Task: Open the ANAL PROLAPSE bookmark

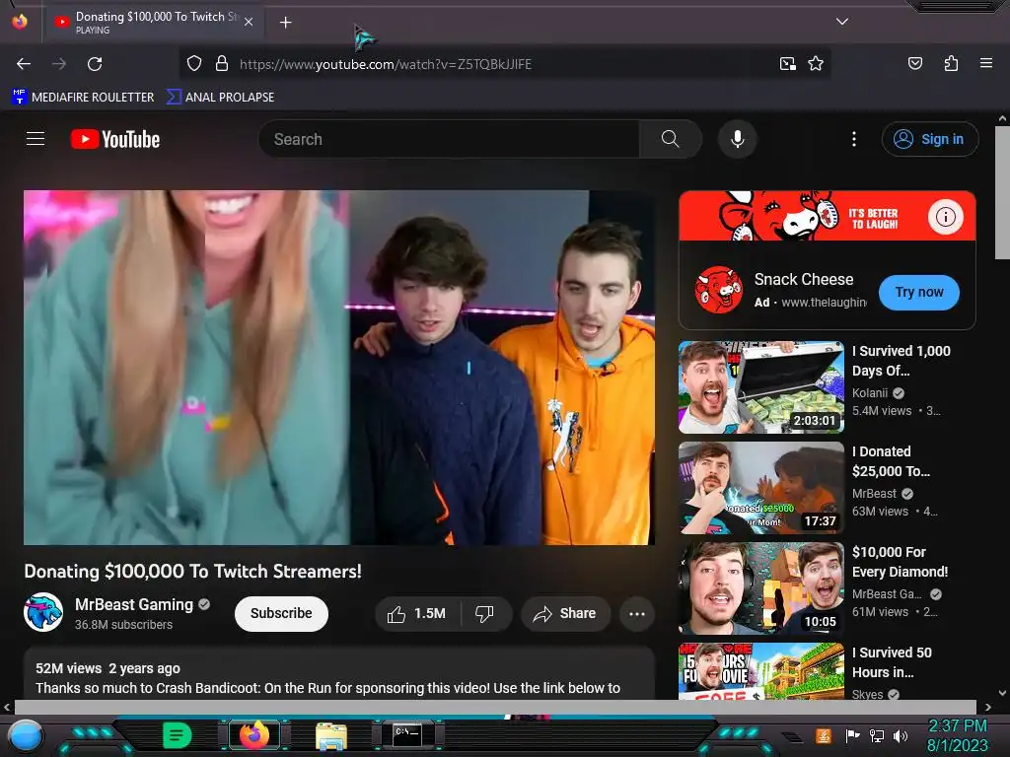Action: (x=220, y=97)
